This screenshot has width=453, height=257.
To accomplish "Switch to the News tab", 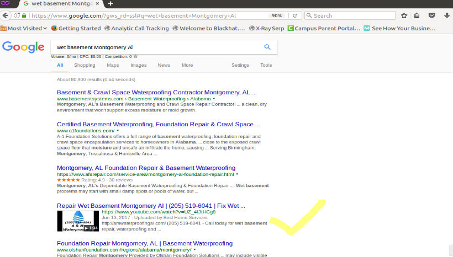I will tap(164, 65).
